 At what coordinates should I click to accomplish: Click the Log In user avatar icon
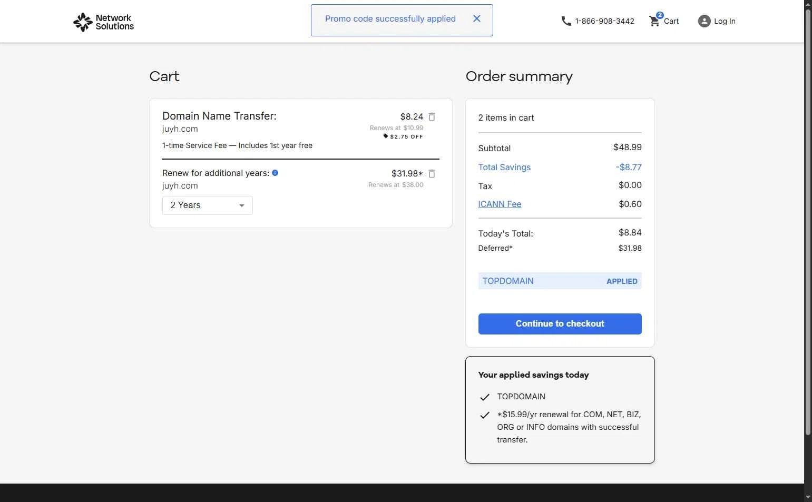click(704, 21)
